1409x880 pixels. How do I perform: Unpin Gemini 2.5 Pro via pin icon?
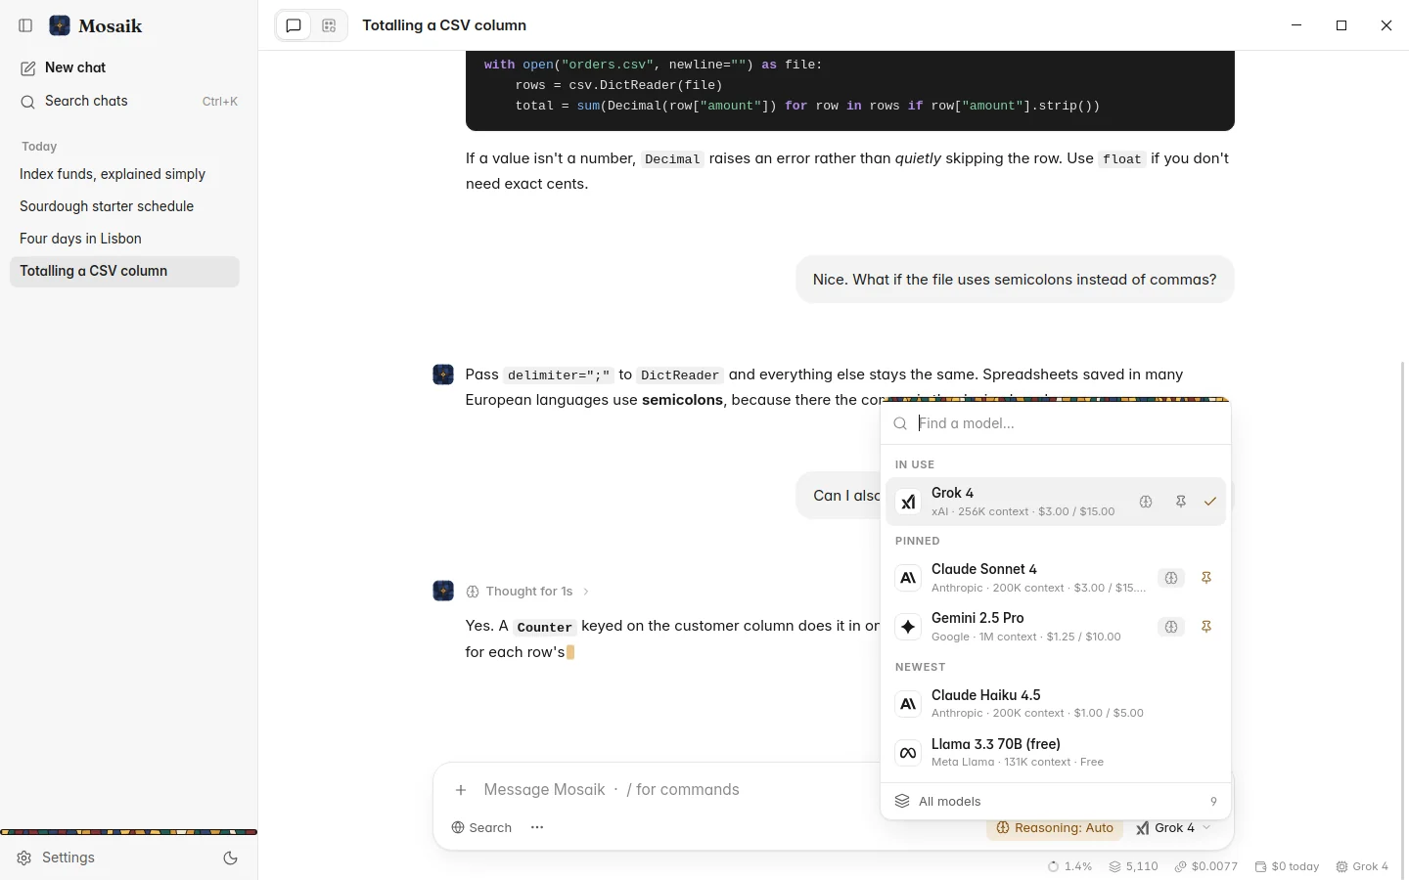tap(1206, 627)
